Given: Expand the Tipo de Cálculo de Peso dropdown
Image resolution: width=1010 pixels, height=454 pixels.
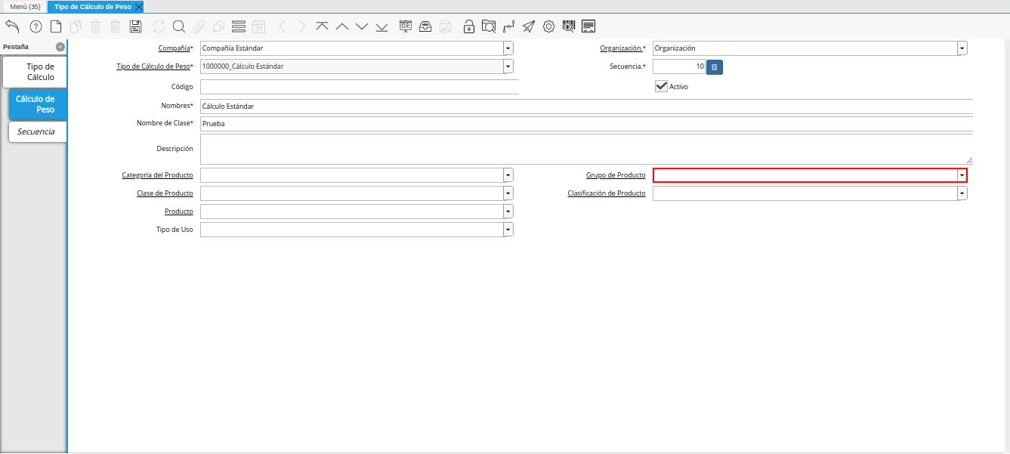Looking at the screenshot, I should [508, 66].
